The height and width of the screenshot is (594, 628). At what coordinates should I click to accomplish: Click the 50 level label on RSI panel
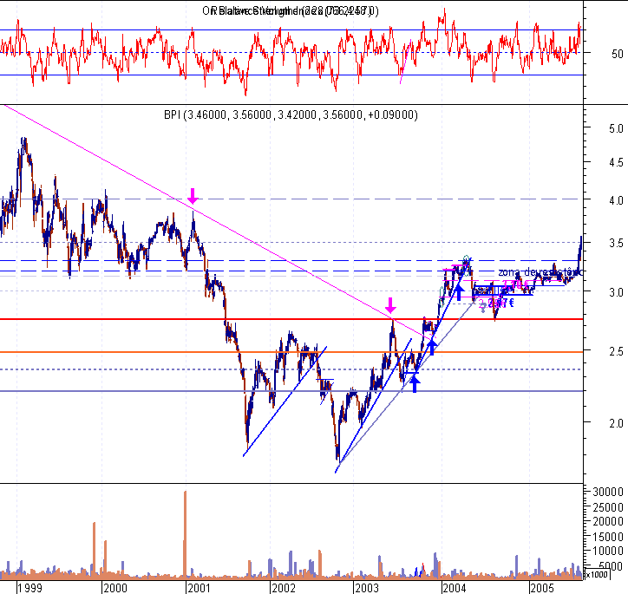point(618,54)
